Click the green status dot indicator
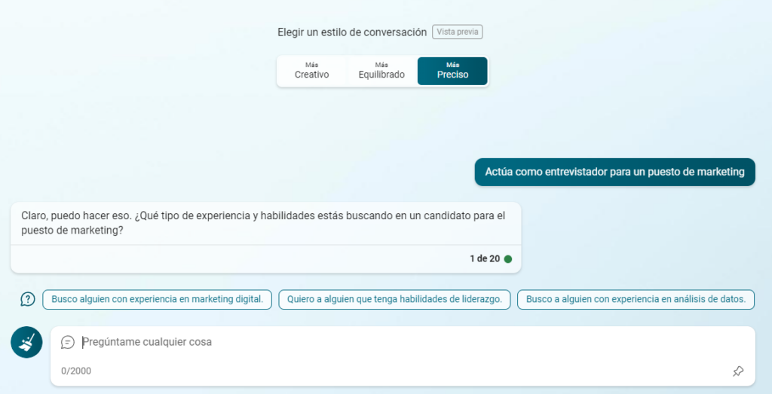 507,258
